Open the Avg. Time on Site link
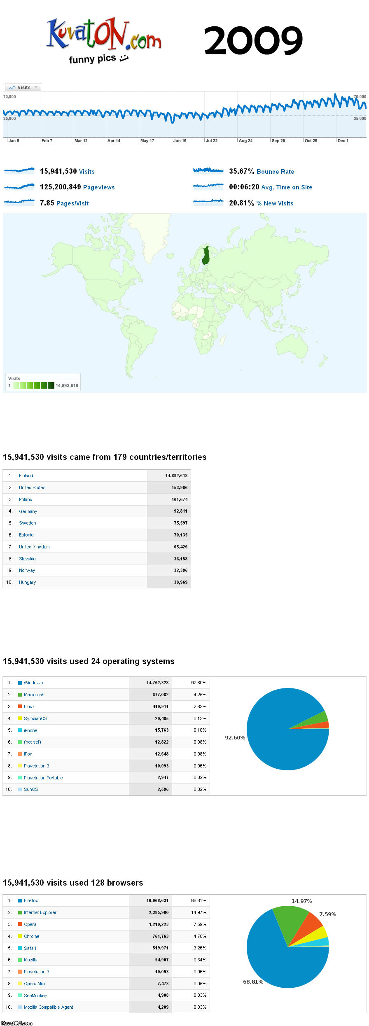Image resolution: width=369 pixels, height=1026 pixels. (287, 187)
